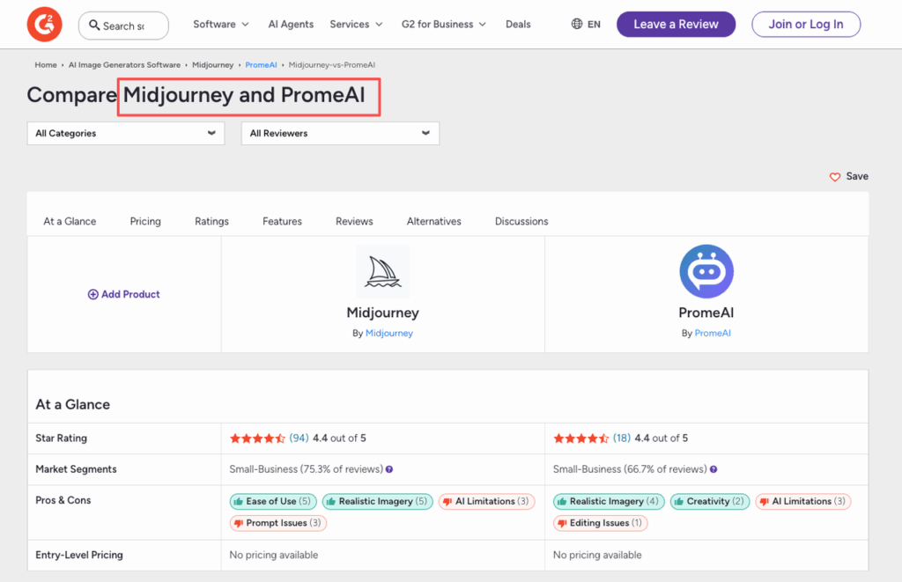Open the Services dropdown menu
Image resolution: width=902 pixels, height=582 pixels.
[x=356, y=24]
